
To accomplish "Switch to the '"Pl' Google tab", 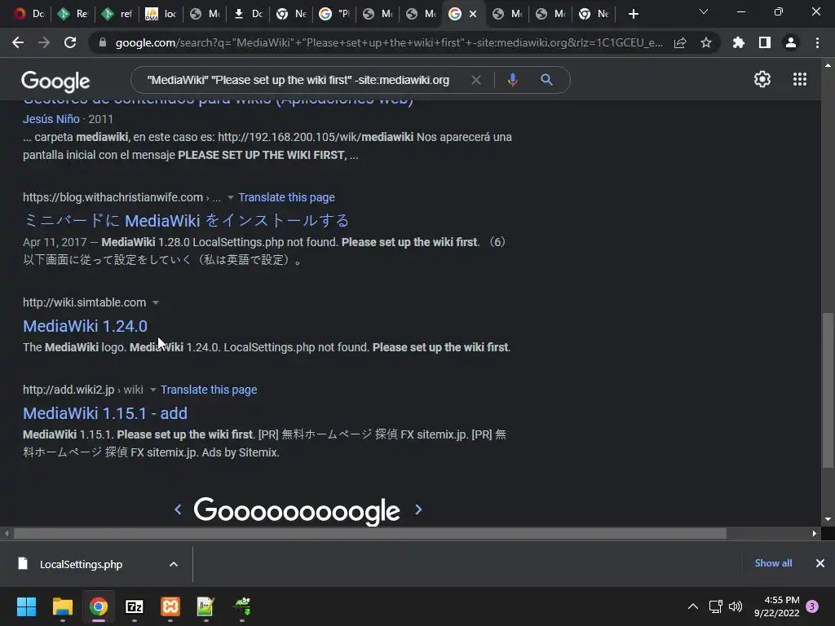I will point(334,14).
